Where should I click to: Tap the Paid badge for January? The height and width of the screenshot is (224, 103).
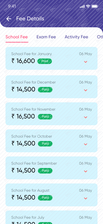(45, 61)
